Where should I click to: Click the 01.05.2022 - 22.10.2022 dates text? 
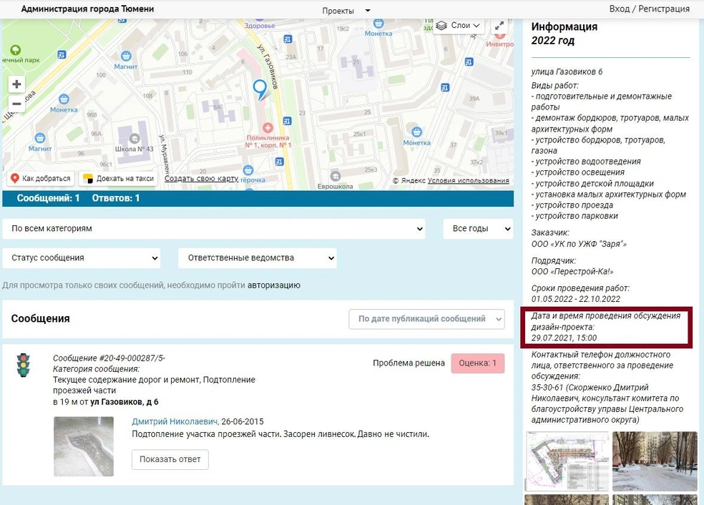576,299
